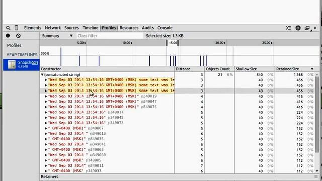This screenshot has height=181, width=322.
Task: Sort by Constructor column header
Action: tap(107, 69)
